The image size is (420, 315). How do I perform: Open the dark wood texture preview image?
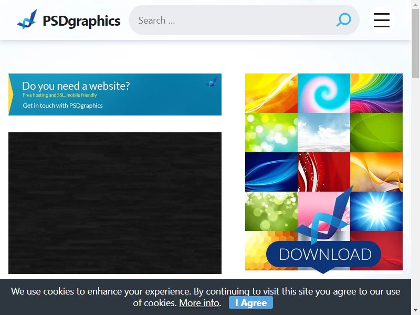pos(115,203)
